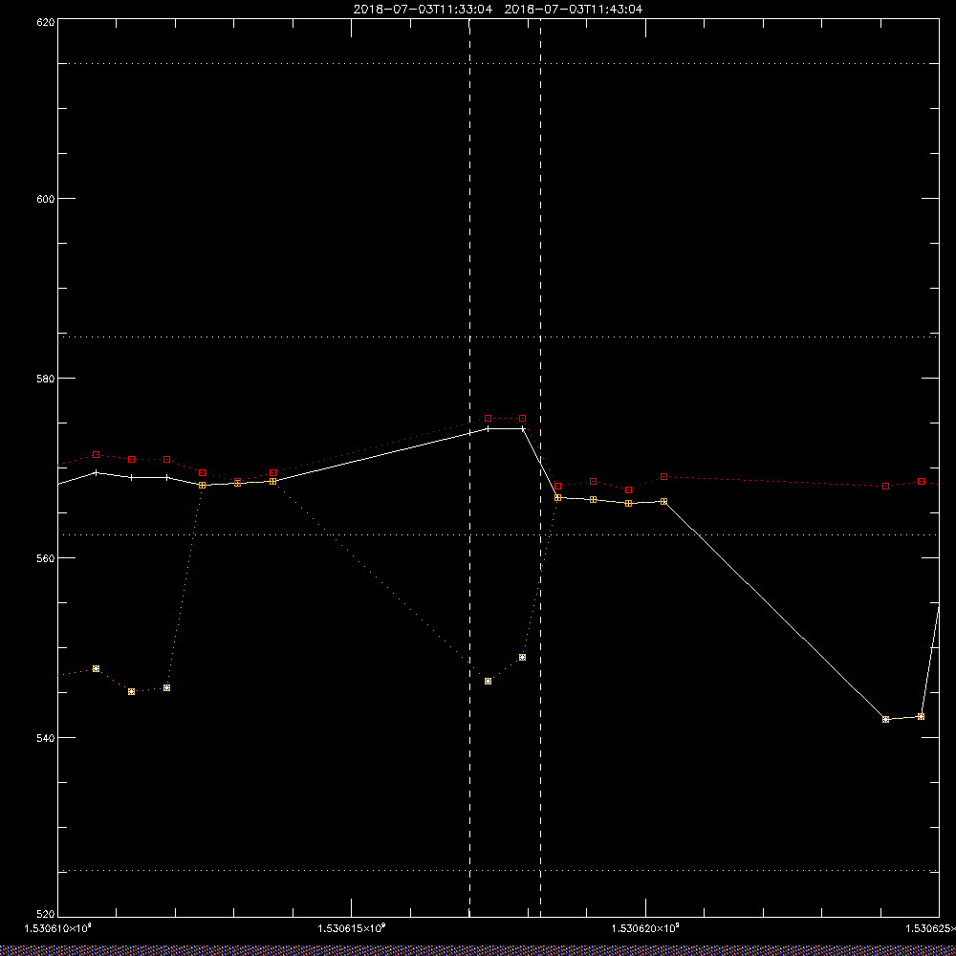Click the start timestamp 2018-07-03T11:33:04 in title

coord(423,10)
